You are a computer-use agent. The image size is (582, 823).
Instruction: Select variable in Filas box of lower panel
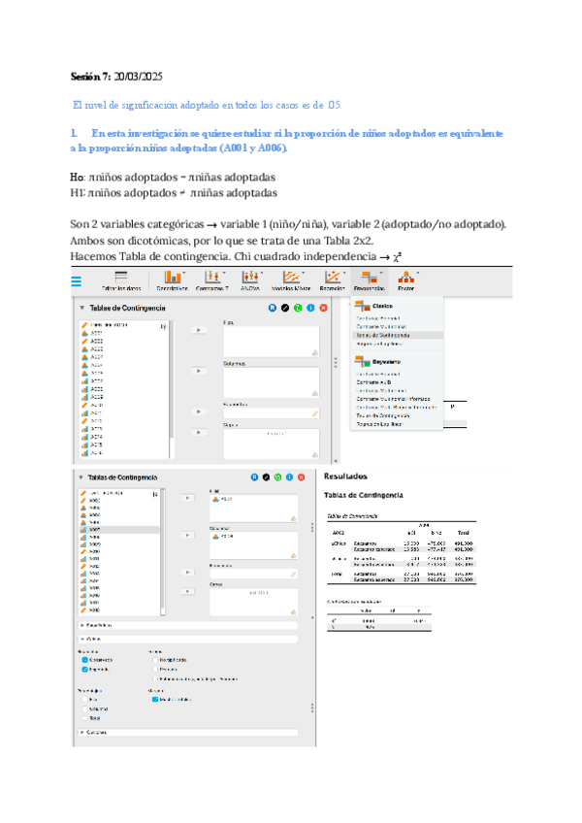(x=223, y=499)
